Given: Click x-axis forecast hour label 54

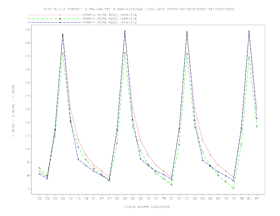Looking at the screenshot, I should [x=179, y=198].
